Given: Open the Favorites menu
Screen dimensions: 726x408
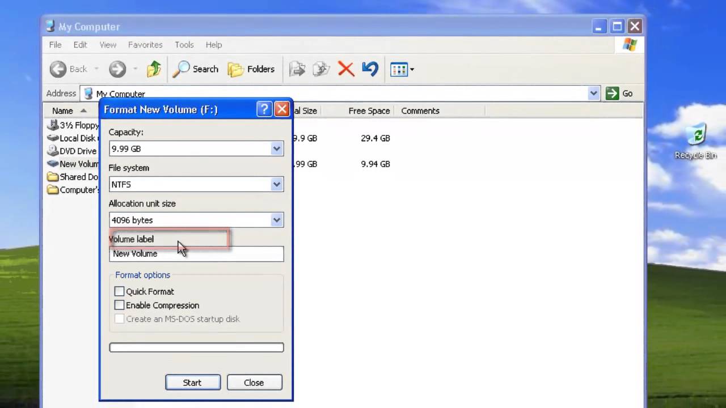Looking at the screenshot, I should coord(145,45).
